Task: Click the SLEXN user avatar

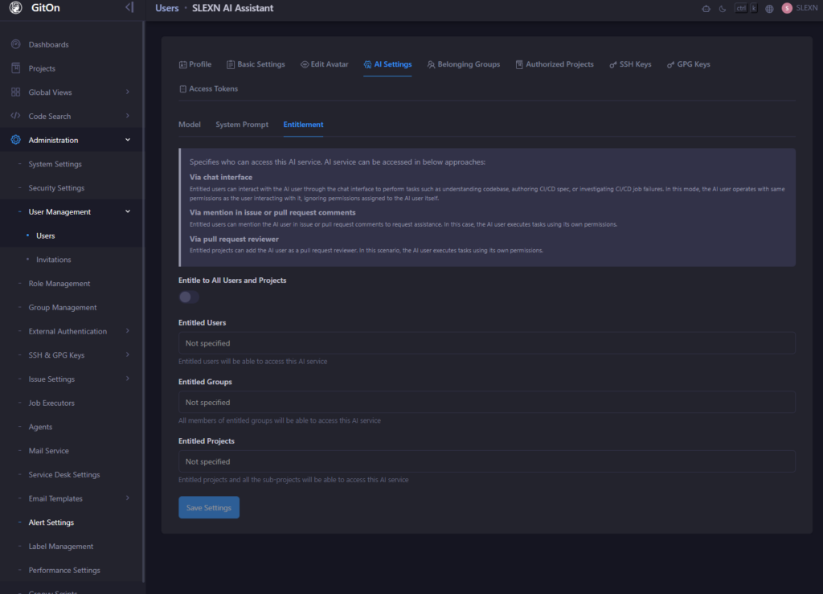Action: [x=787, y=8]
